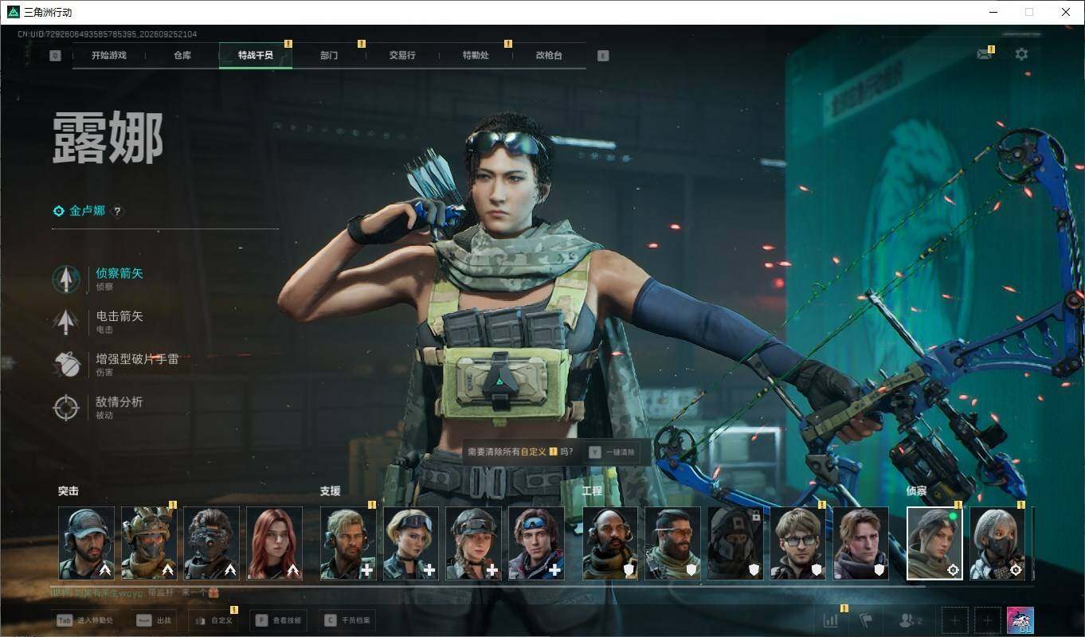The height and width of the screenshot is (637, 1085).
Task: Open the player avatar in bottom corner
Action: (x=1020, y=620)
